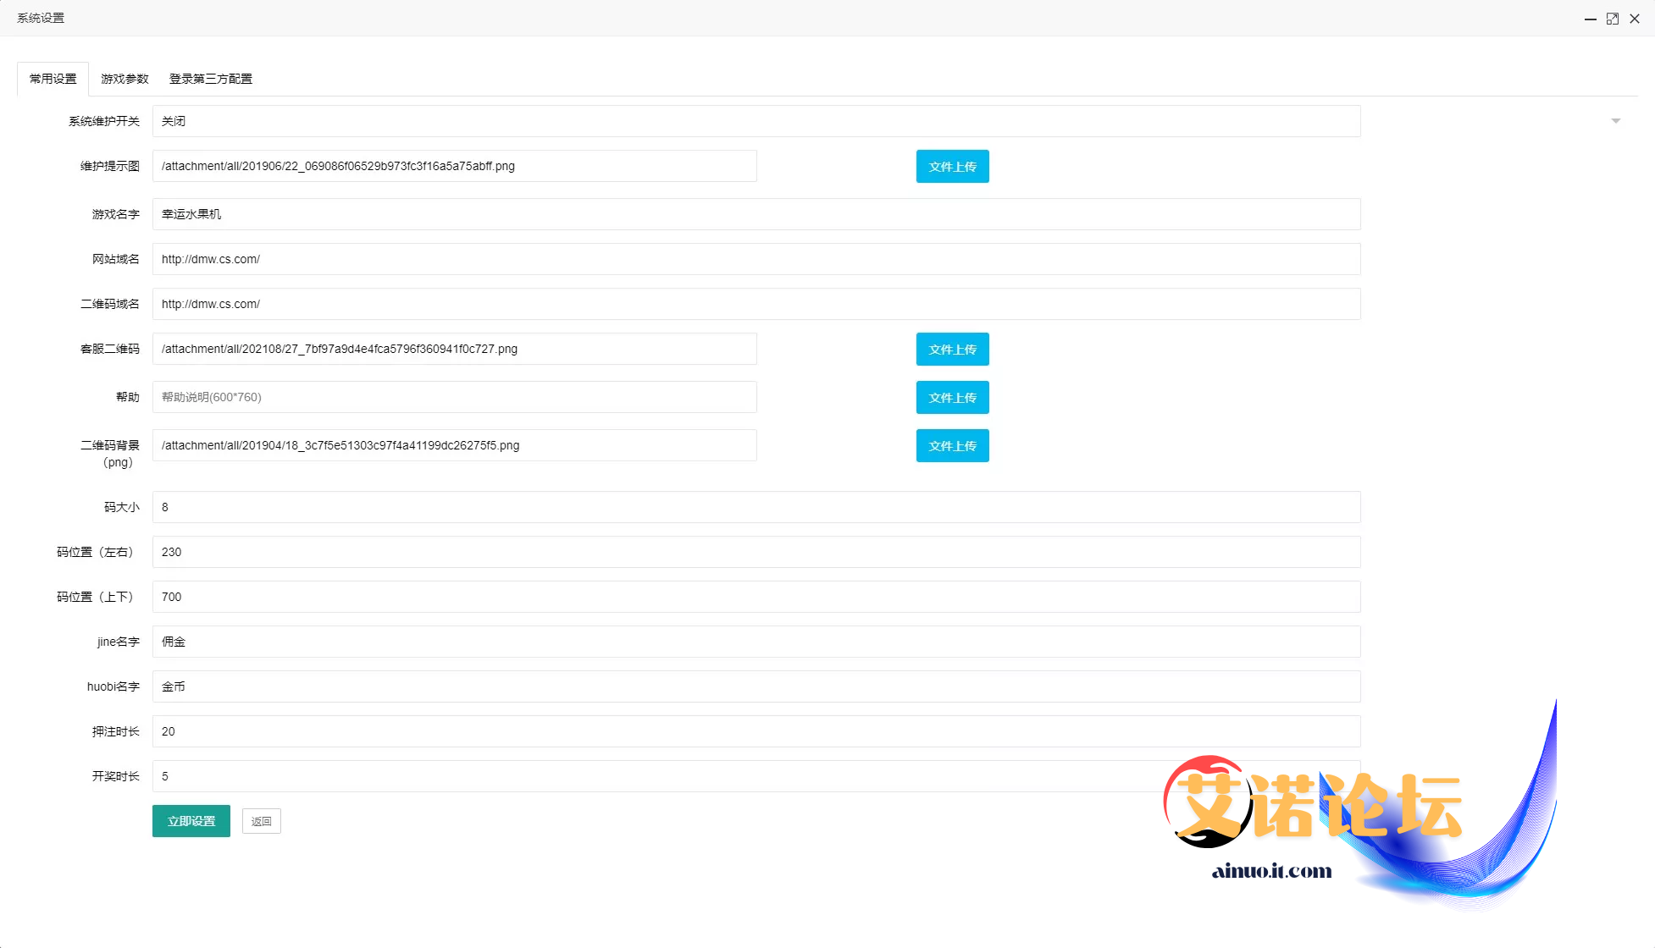The height and width of the screenshot is (948, 1655).
Task: Click the 二维码域名 input field
Action: pos(756,304)
